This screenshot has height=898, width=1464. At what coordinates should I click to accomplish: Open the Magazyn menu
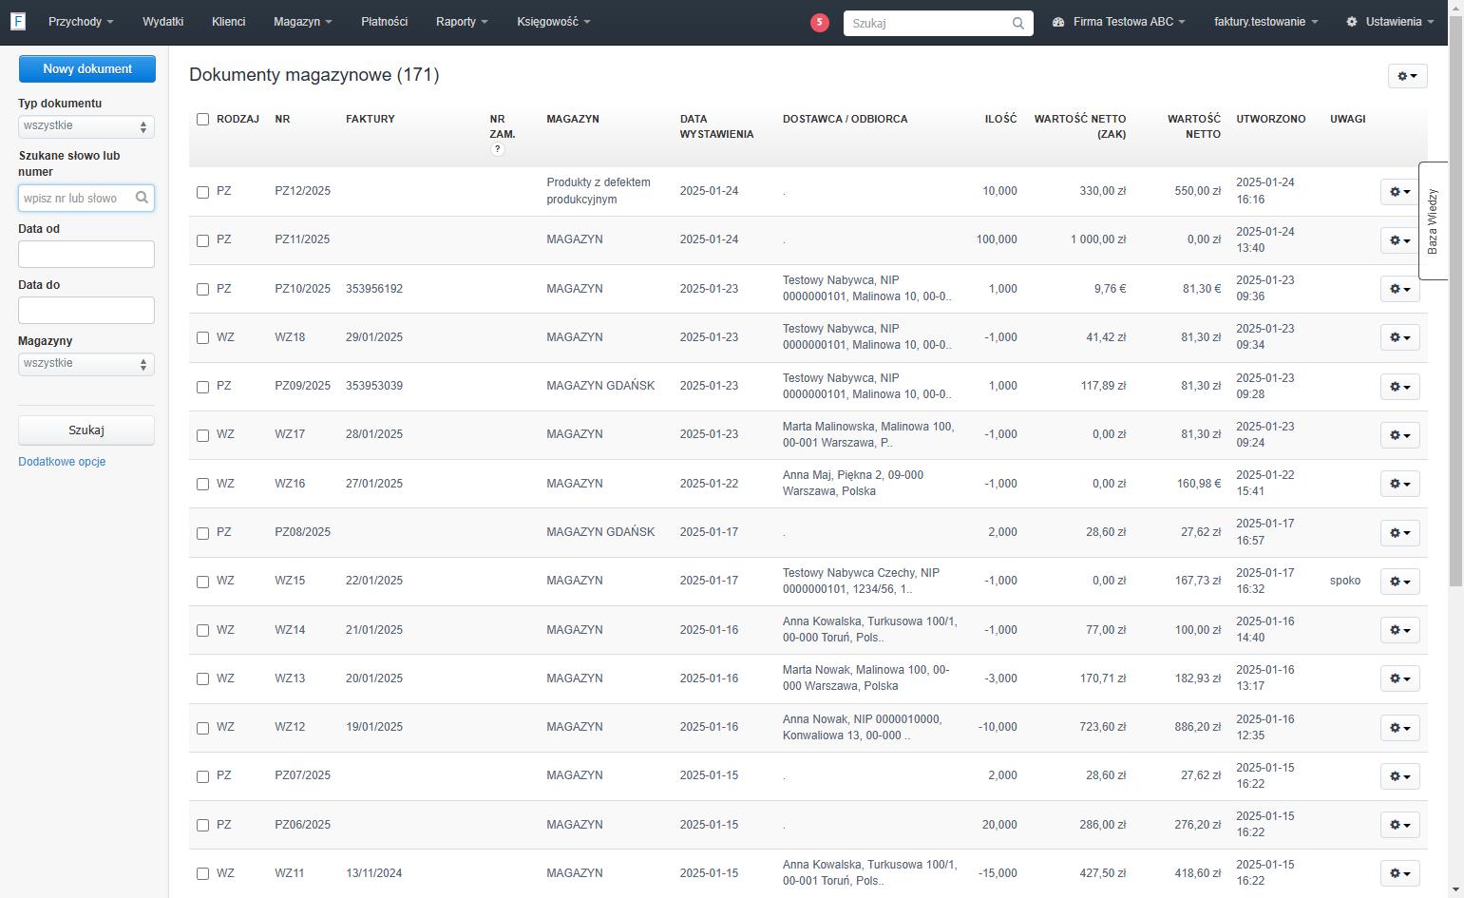pyautogui.click(x=302, y=22)
